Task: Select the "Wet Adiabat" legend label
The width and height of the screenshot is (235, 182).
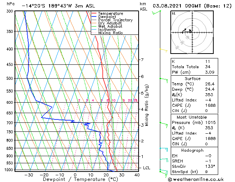Action: (110, 26)
